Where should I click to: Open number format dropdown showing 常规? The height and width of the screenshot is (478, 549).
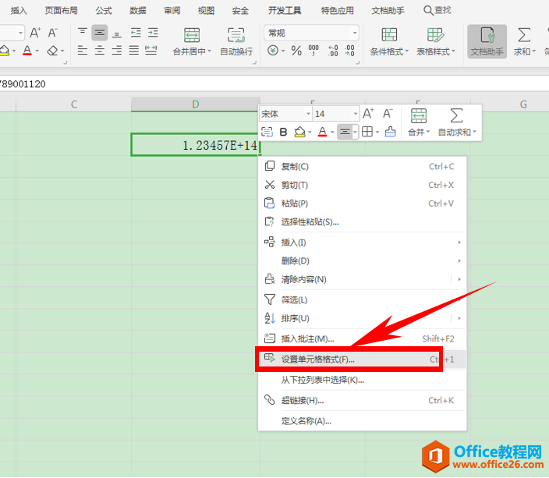click(x=311, y=34)
